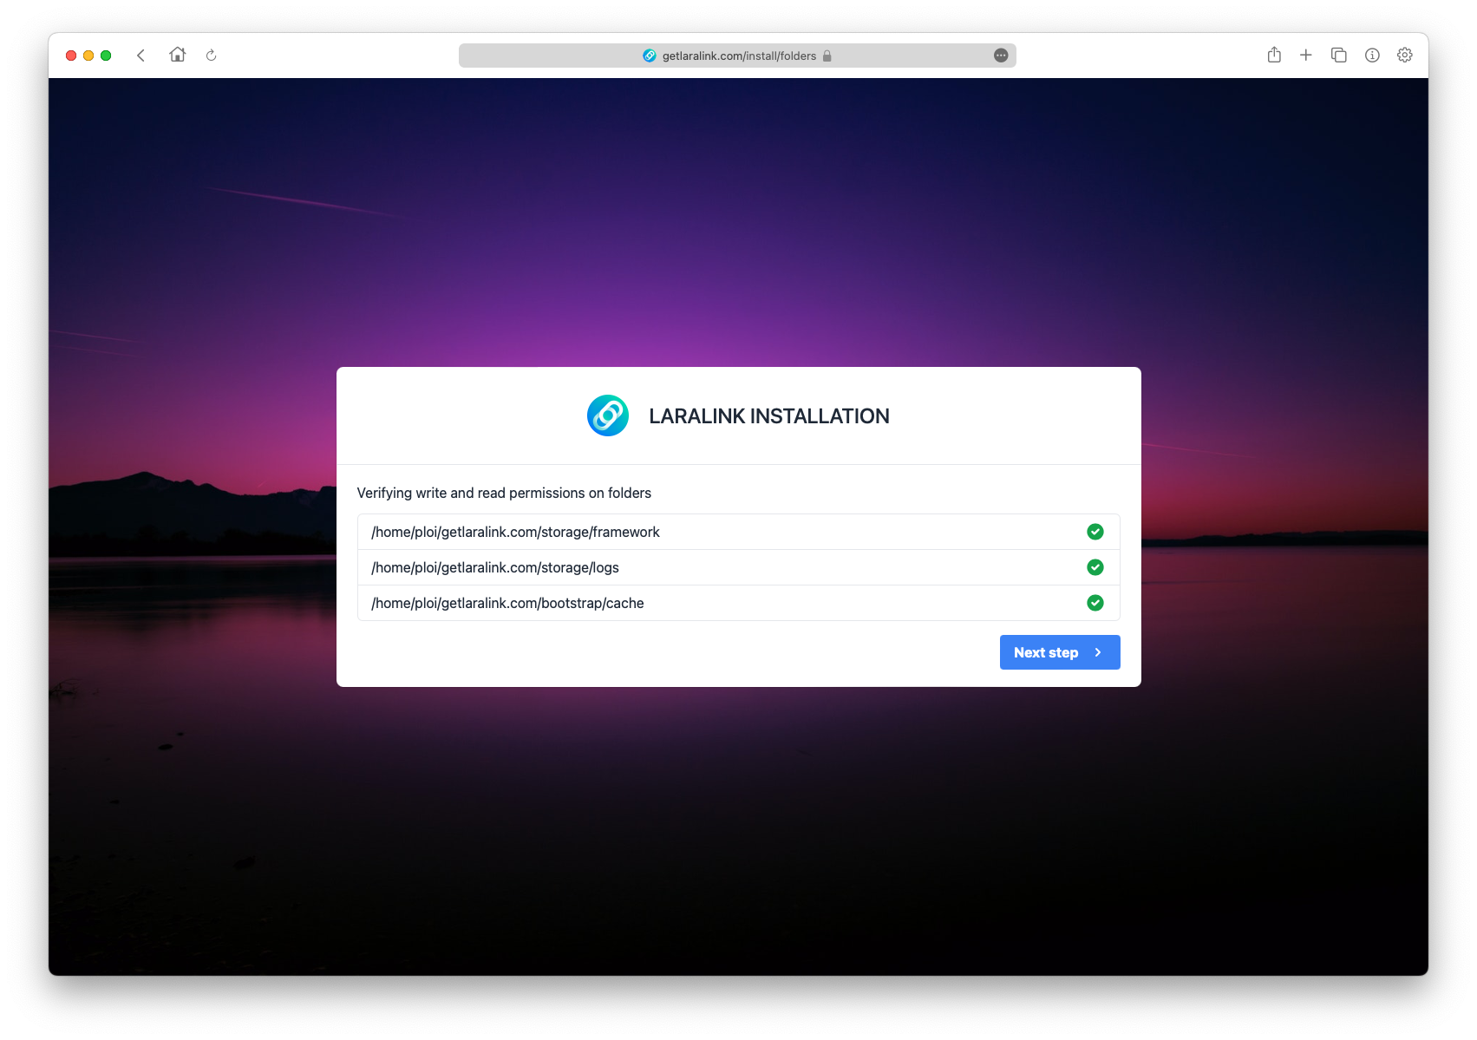
Task: Click the browser back arrow
Action: (x=141, y=56)
